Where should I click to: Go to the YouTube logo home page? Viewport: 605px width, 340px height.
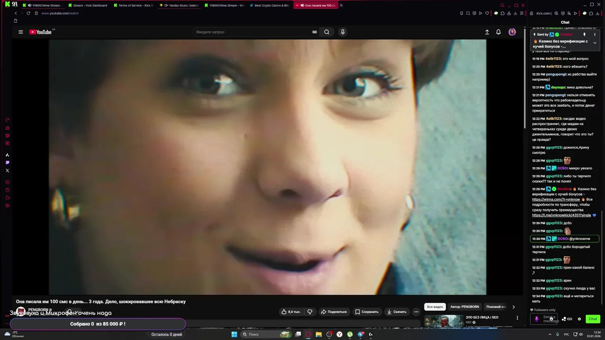(x=41, y=32)
